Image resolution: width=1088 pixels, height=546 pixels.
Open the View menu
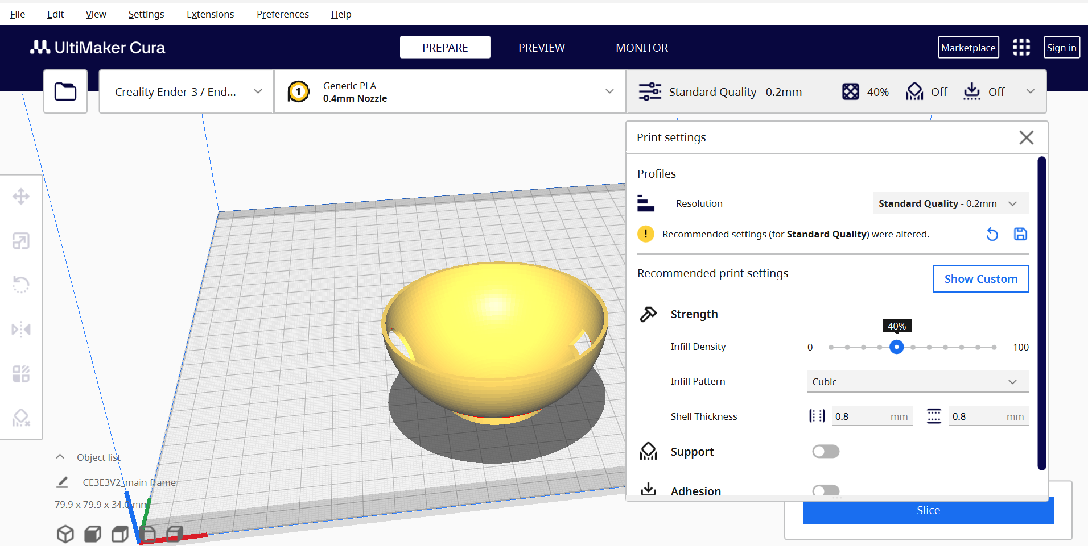pyautogui.click(x=96, y=14)
